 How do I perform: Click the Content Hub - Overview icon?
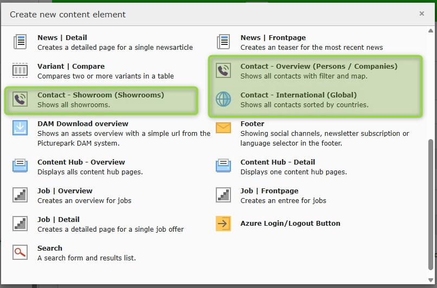pos(20,166)
